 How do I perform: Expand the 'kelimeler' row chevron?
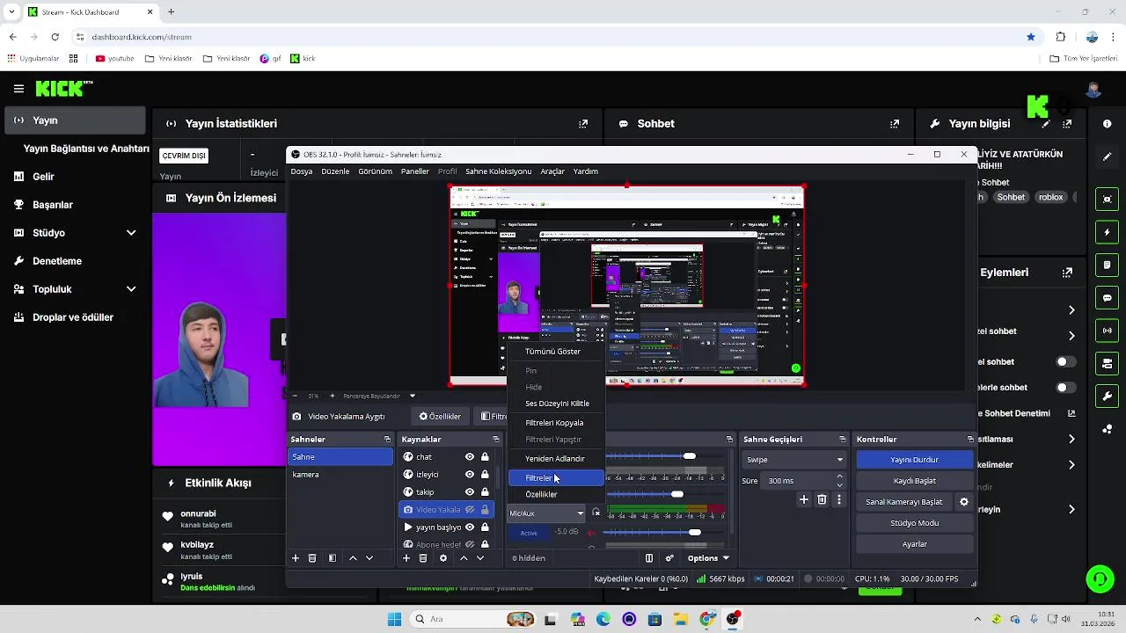tap(1071, 465)
